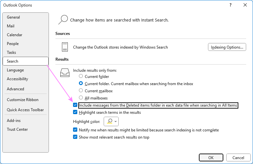Click Cancel to discard changes

238,157
